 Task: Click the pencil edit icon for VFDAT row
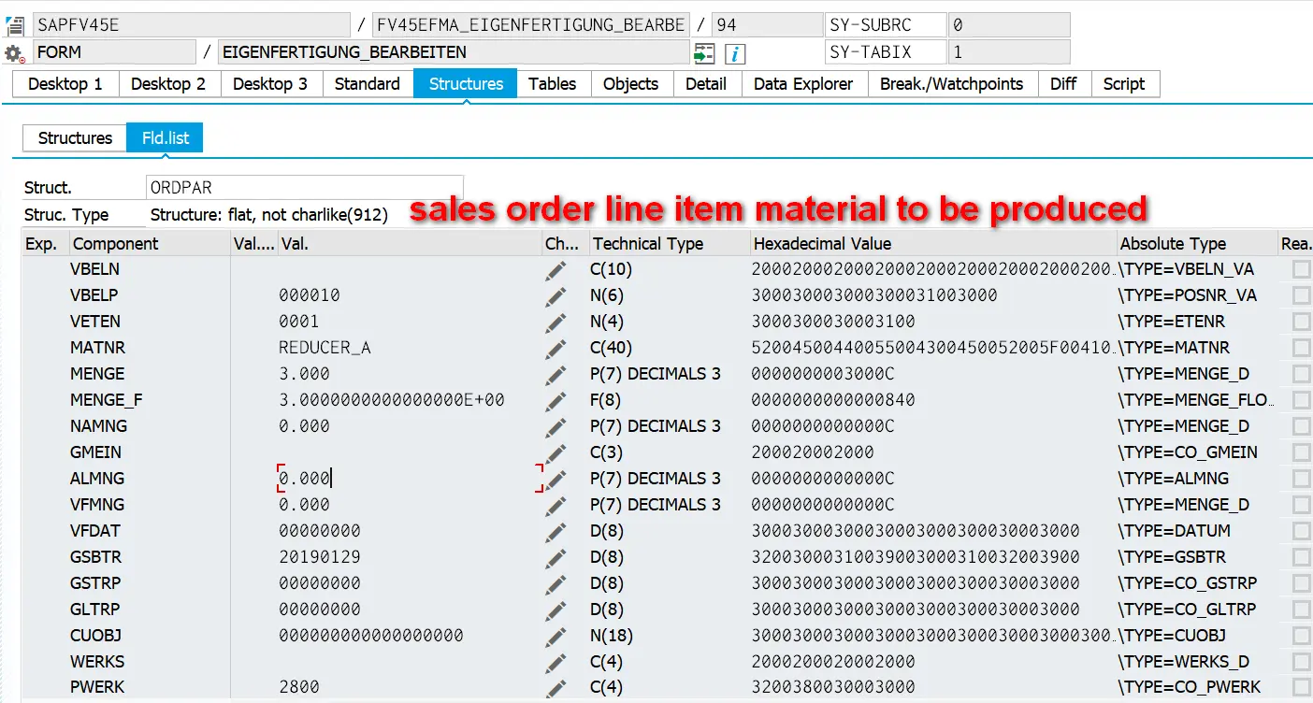(556, 531)
